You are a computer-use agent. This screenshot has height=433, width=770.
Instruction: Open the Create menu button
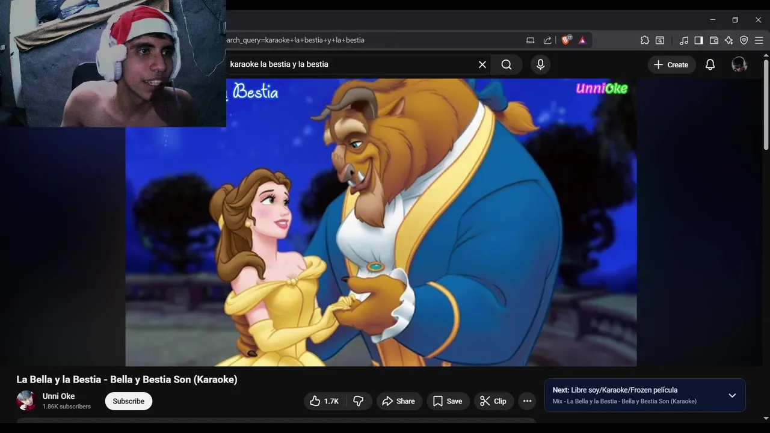(x=671, y=64)
